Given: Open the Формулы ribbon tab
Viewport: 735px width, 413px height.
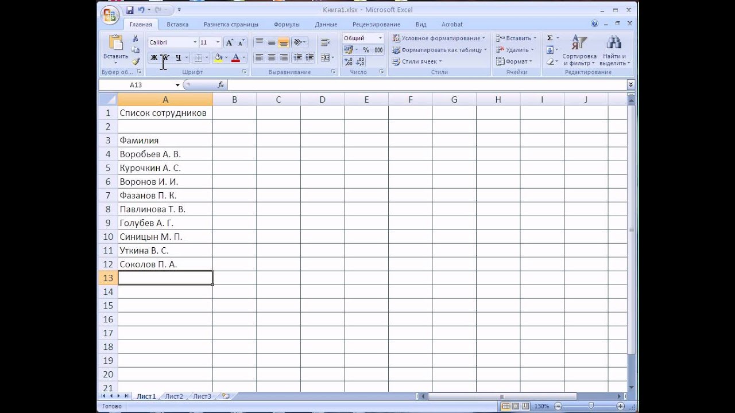Looking at the screenshot, I should [x=287, y=25].
